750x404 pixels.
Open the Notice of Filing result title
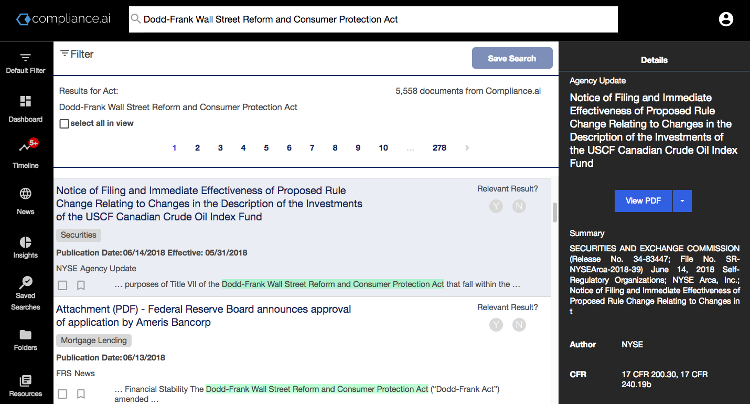(x=209, y=204)
